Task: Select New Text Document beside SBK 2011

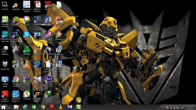Action: (59, 7)
